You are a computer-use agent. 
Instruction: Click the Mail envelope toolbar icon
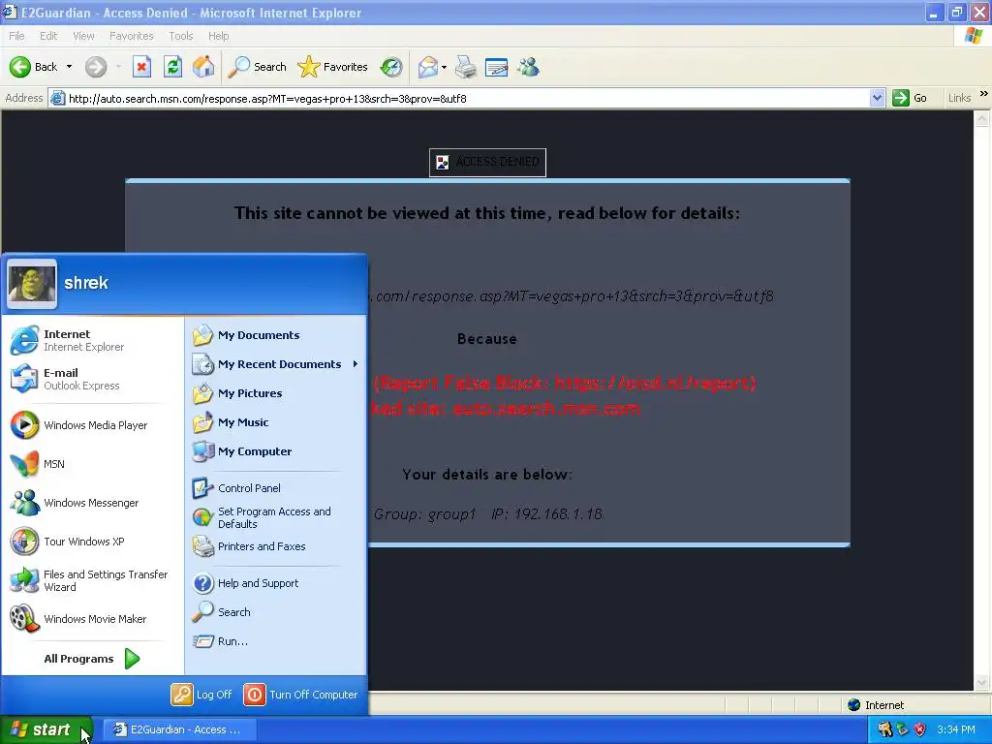(x=427, y=67)
